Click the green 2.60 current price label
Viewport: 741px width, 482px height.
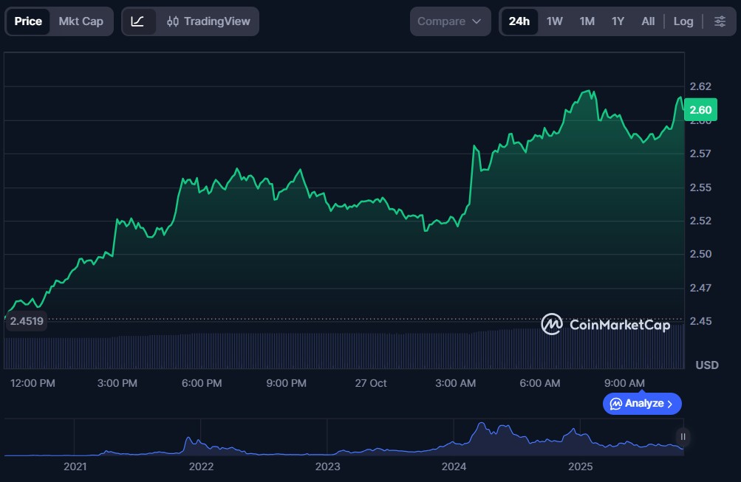(x=700, y=110)
